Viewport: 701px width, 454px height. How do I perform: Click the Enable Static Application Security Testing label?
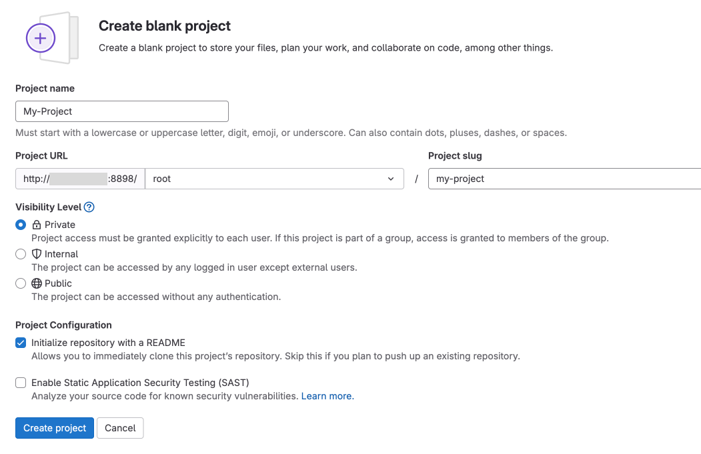140,383
